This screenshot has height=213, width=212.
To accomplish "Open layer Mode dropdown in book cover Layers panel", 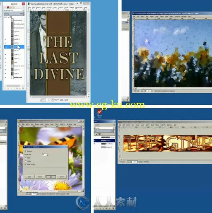I will click(x=14, y=10).
